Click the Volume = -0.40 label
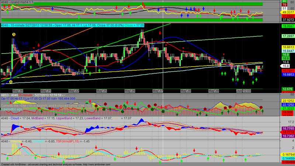The height and width of the screenshot is (166, 295). [21, 141]
